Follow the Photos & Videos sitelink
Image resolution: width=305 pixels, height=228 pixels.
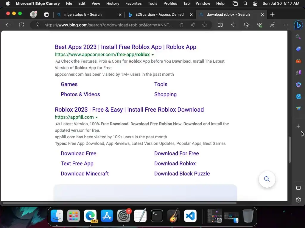coord(80,94)
